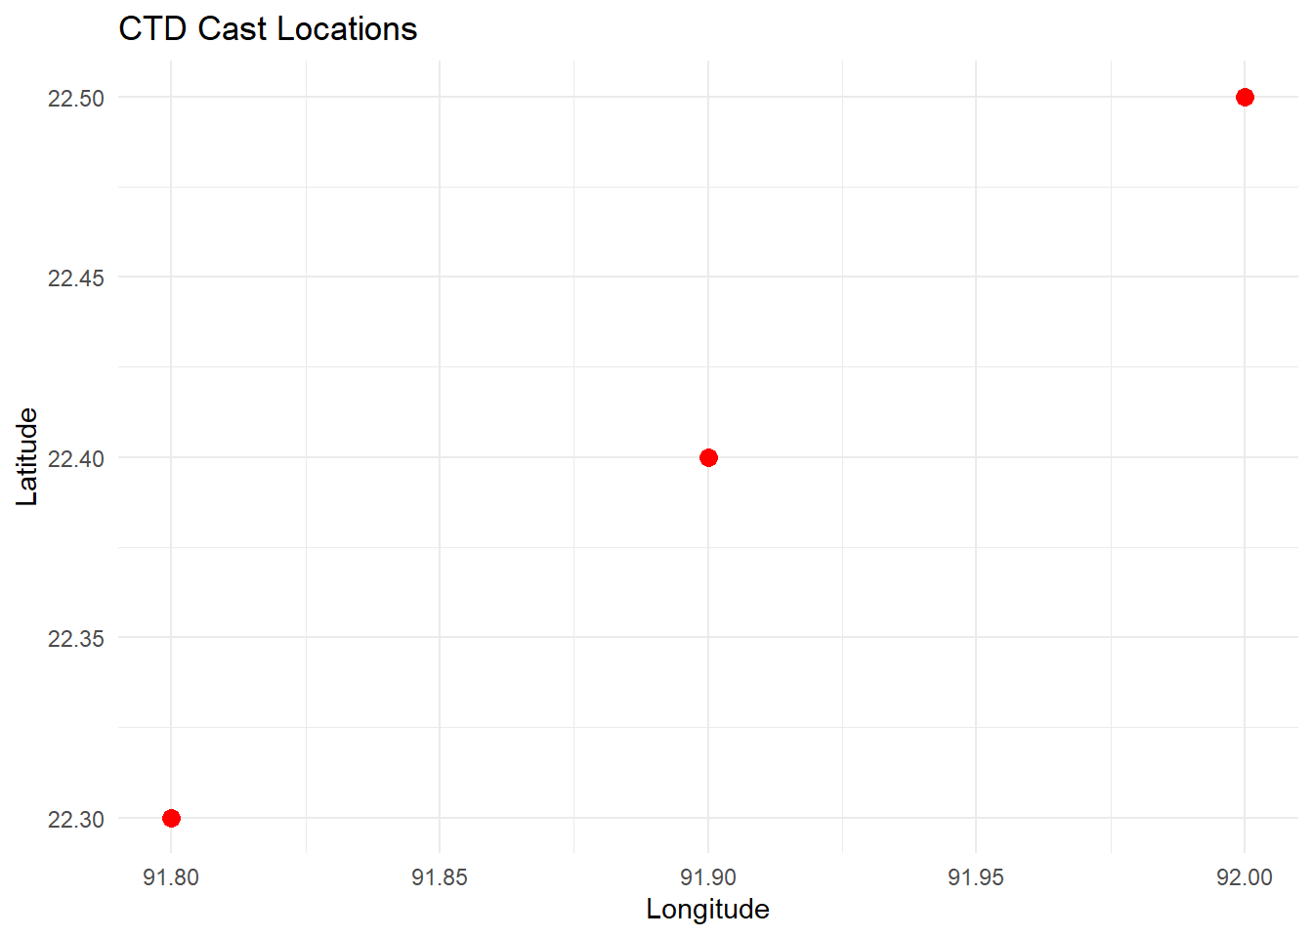1313x938 pixels.
Task: Click the 22.45 y-axis tick label
Action: 76,277
